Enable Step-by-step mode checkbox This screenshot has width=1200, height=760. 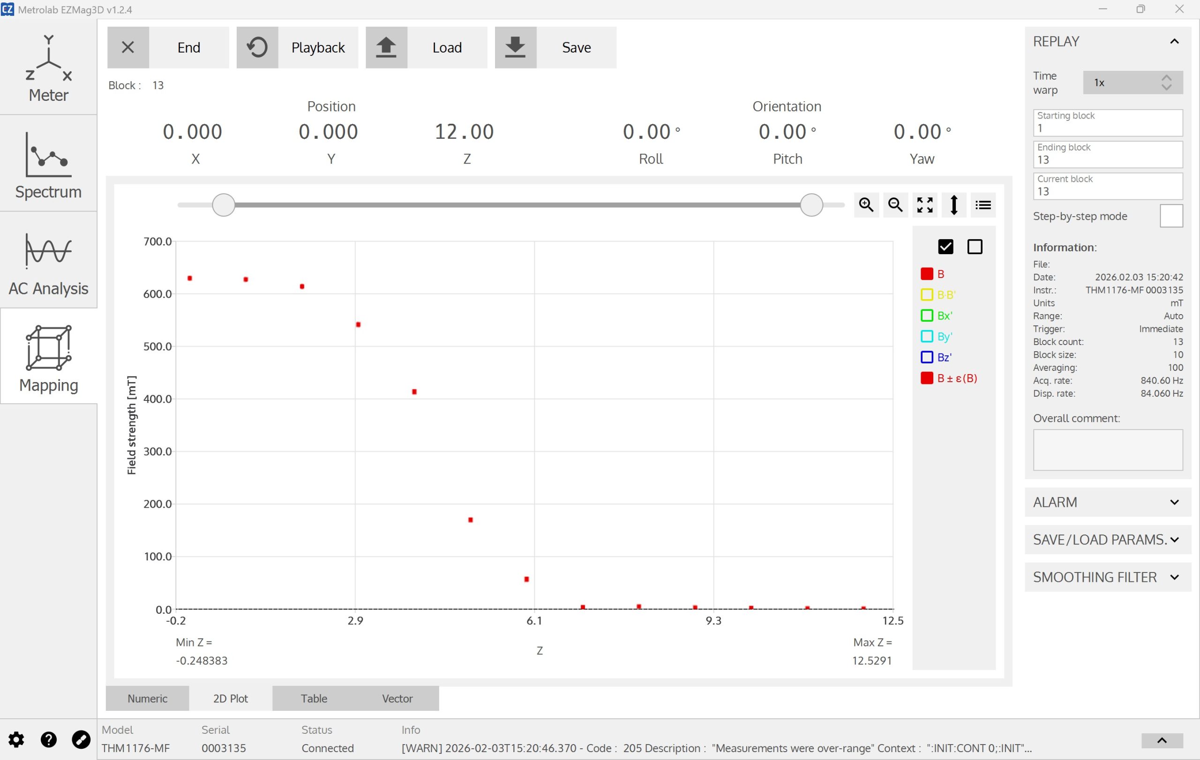1170,216
